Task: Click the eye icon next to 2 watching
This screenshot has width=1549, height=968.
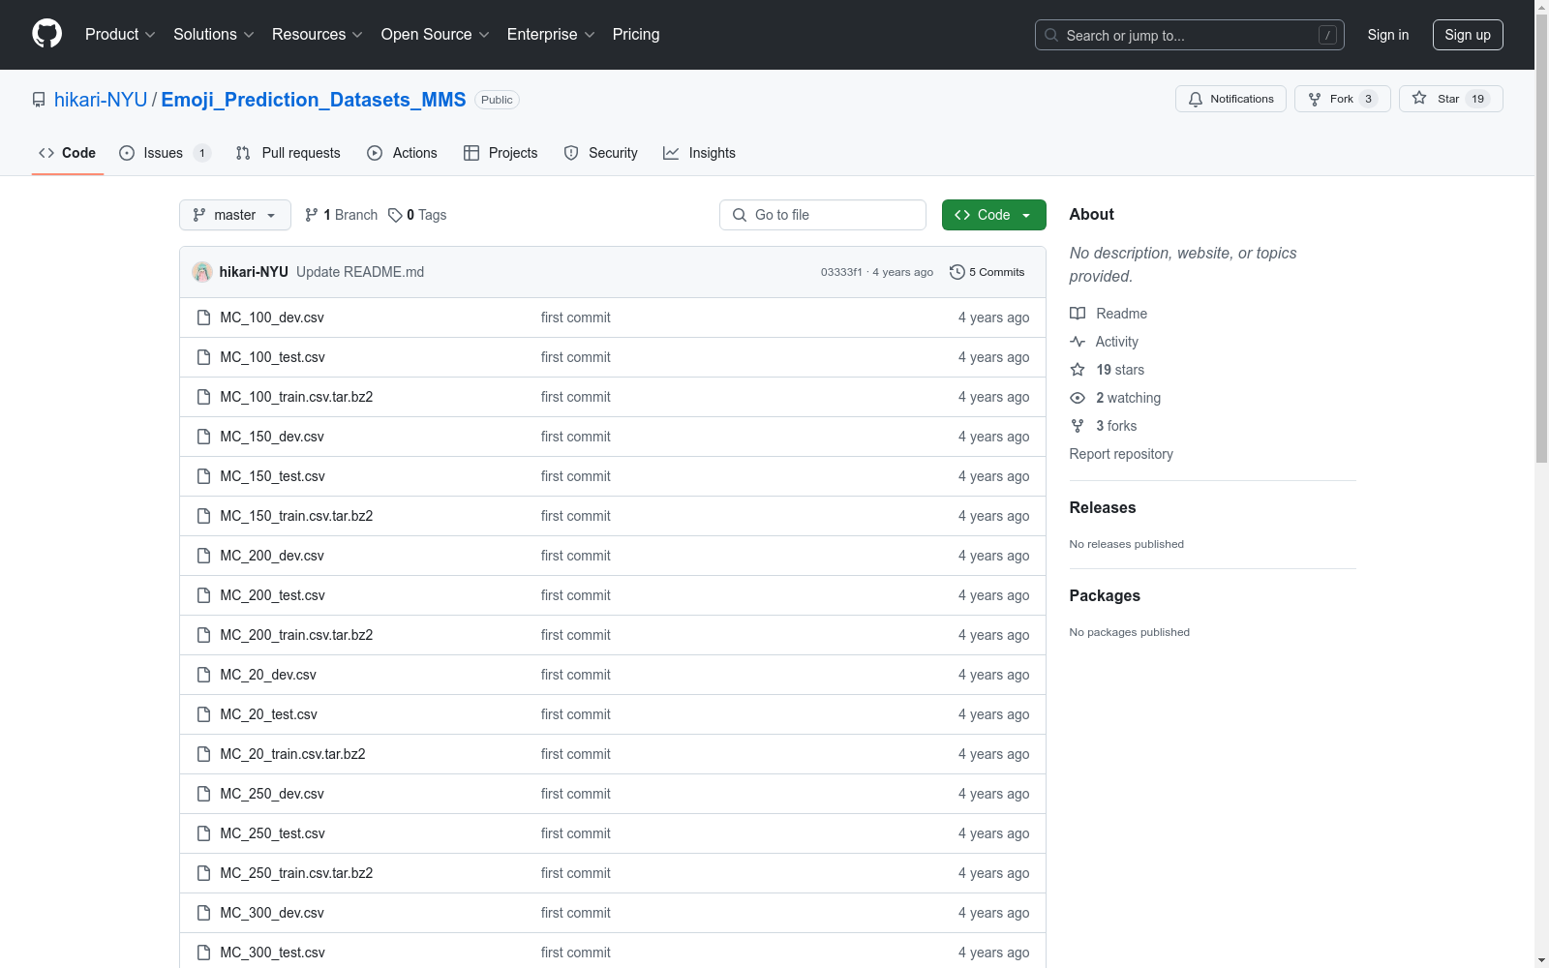Action: tap(1078, 398)
